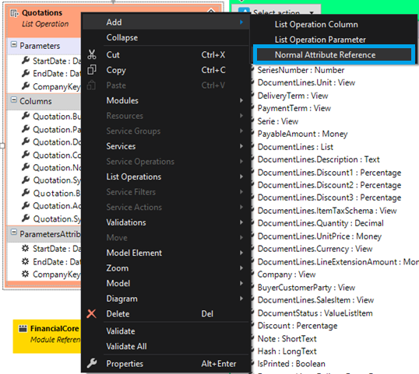Click gear icon beside EndDate attribute

click(26, 261)
